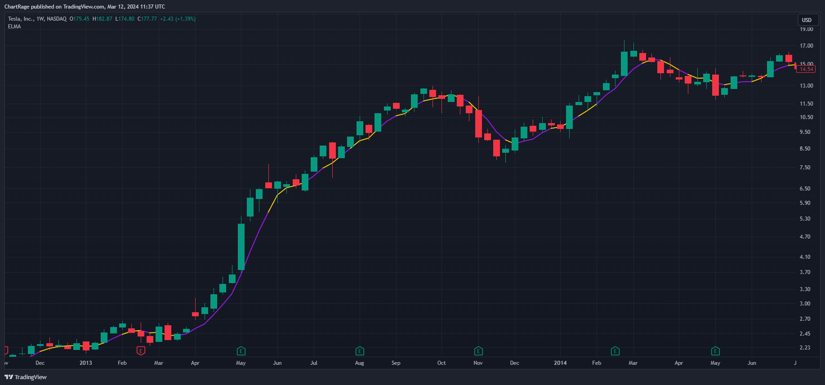Image resolution: width=825 pixels, height=385 pixels.
Task: Click the low value L174.80
Action: pos(125,19)
